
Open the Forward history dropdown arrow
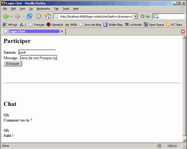23,16
